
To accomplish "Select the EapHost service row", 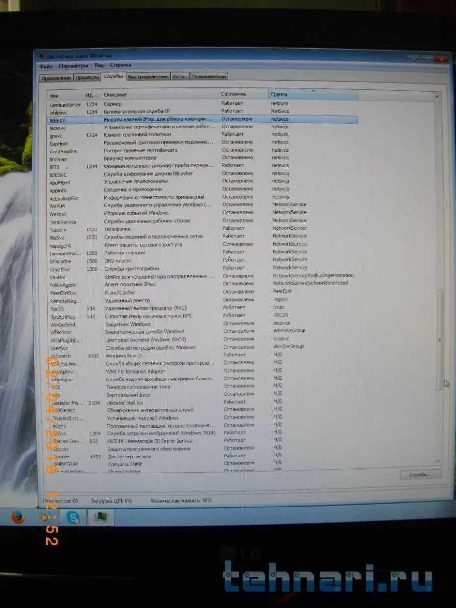I will pyautogui.click(x=203, y=143).
